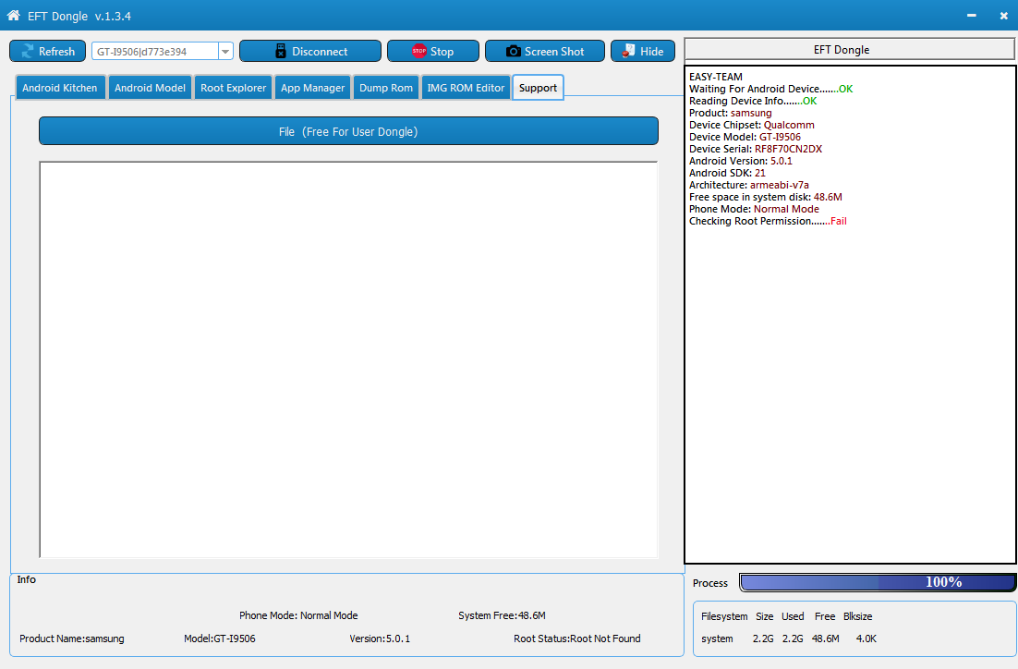Image resolution: width=1018 pixels, height=669 pixels.
Task: Close the EFT Dongle window
Action: (1004, 16)
